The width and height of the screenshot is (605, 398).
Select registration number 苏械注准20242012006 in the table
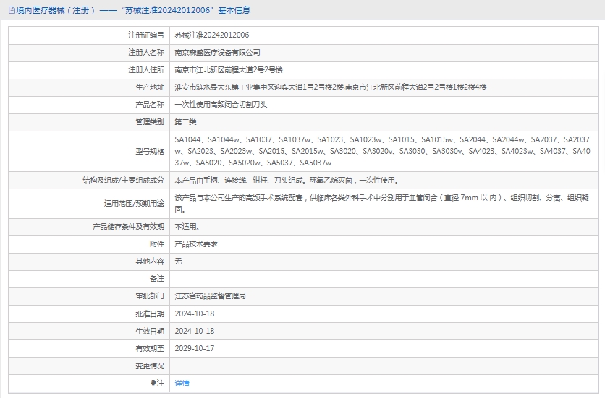[211, 35]
